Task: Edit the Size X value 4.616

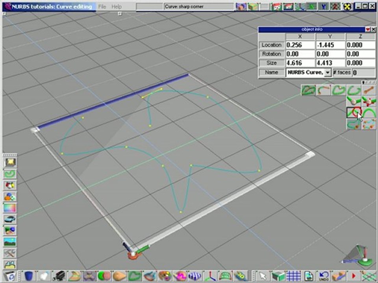Action: click(x=300, y=63)
